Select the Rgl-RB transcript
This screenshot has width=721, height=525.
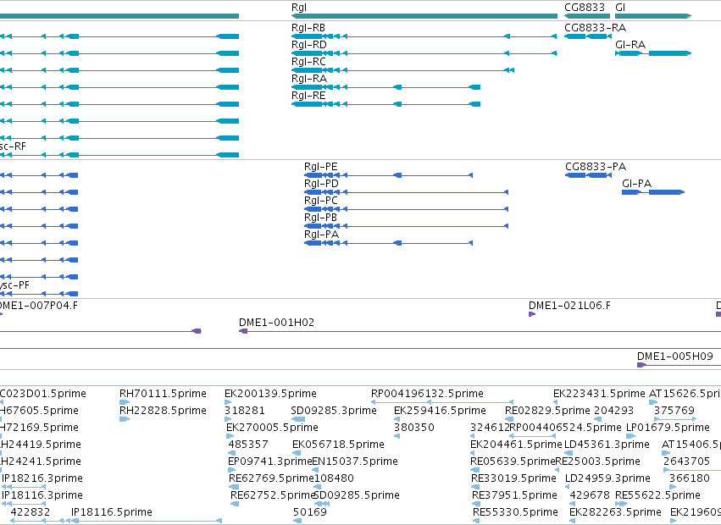[424, 36]
